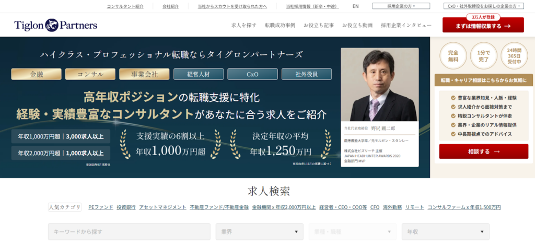The width and height of the screenshot is (535, 244).
Task: Click the 転職・キャリア相談はこちらからお気軽に banner
Action: pos(483,80)
